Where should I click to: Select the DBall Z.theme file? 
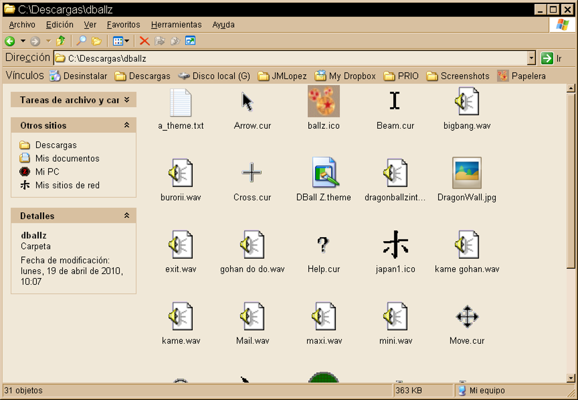click(x=324, y=180)
